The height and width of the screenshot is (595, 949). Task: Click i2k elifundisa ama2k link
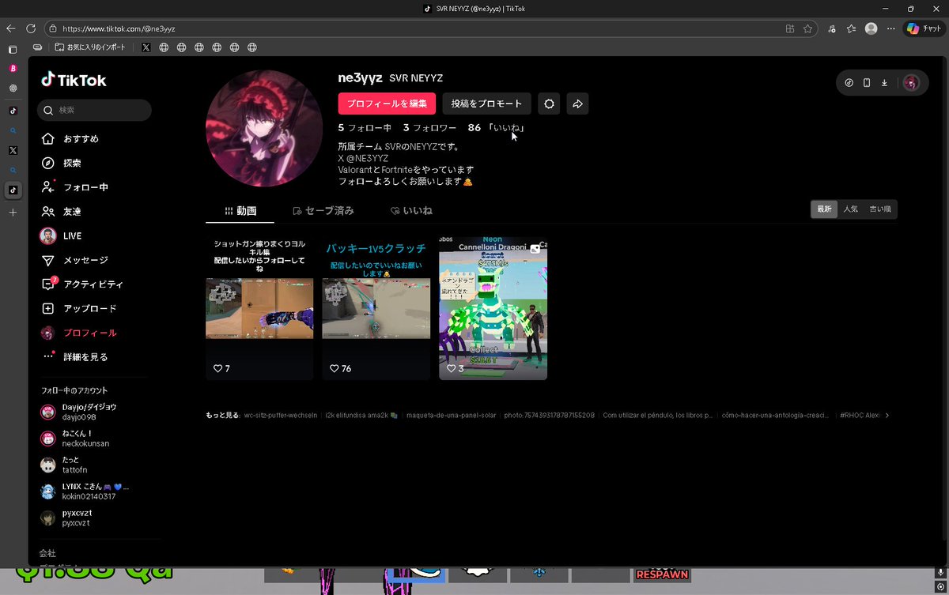361,415
